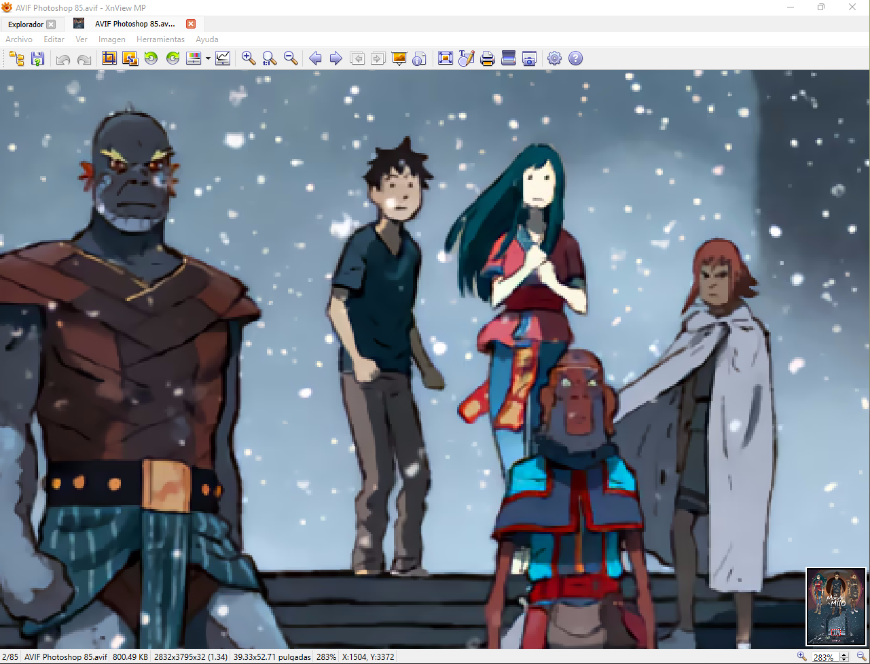The width and height of the screenshot is (870, 664).
Task: Click the 2832x3795x32 dimensions text
Action: (191, 657)
